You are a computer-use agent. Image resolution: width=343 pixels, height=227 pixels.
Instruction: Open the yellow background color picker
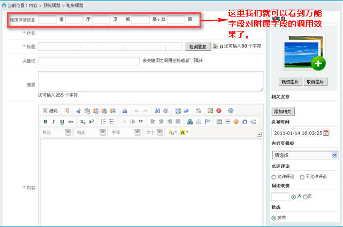(184, 132)
